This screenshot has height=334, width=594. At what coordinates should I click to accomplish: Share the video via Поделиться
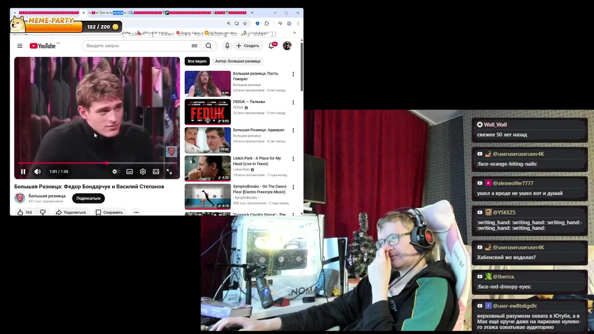click(x=71, y=212)
